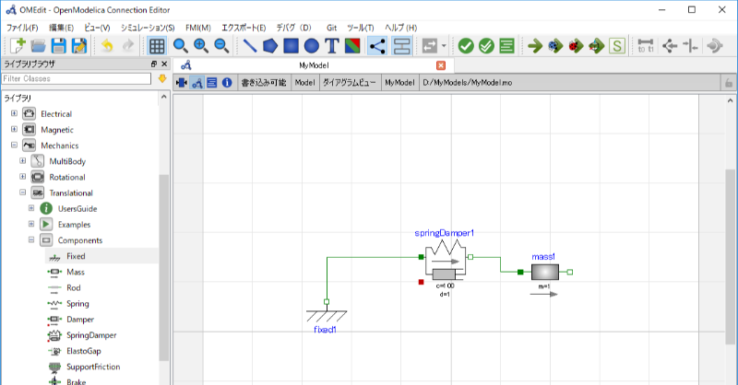Reset zoom with magnifier icon
This screenshot has width=738, height=385.
pyautogui.click(x=180, y=46)
